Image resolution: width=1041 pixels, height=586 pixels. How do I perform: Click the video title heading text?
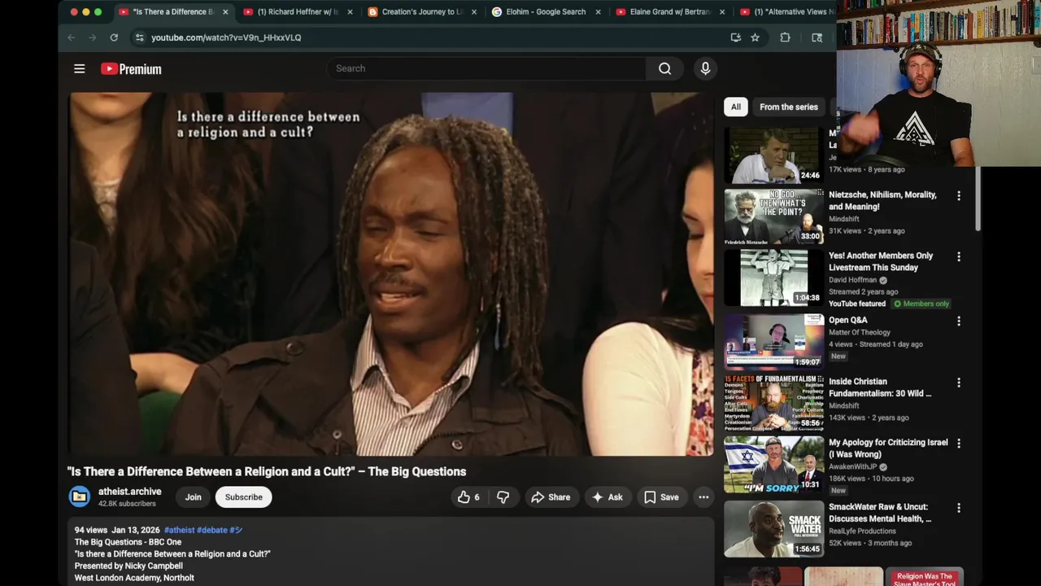(267, 471)
